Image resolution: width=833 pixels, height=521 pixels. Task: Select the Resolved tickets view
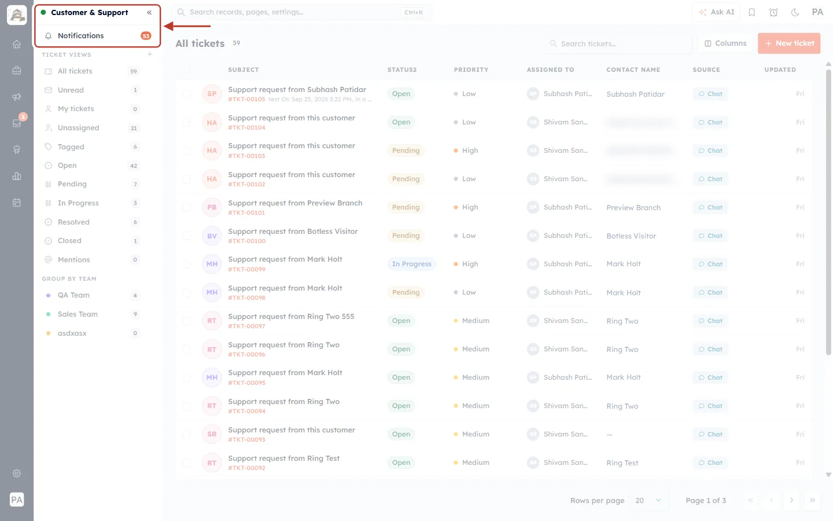click(92, 222)
